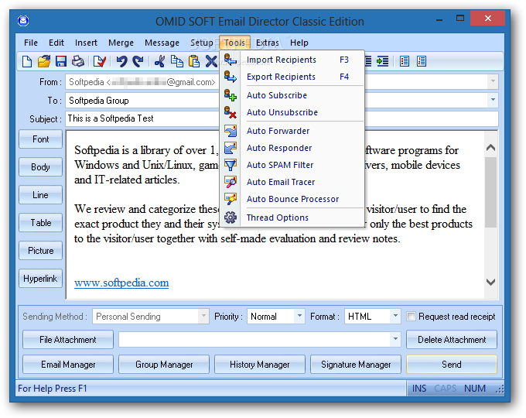This screenshot has width=526, height=418.
Task: Open the Priority dropdown set to Normal
Action: coord(275,317)
